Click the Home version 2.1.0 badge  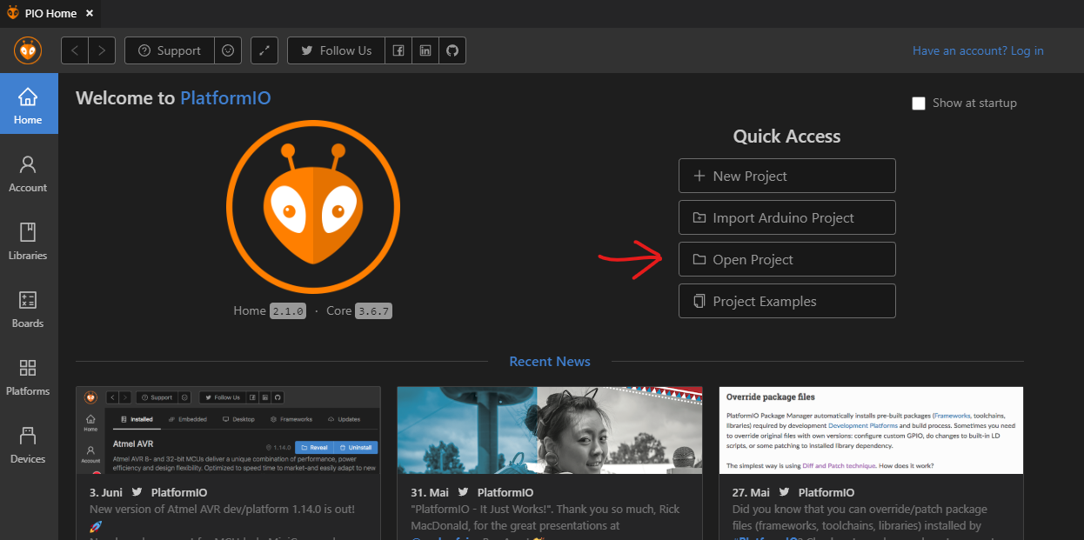point(288,310)
